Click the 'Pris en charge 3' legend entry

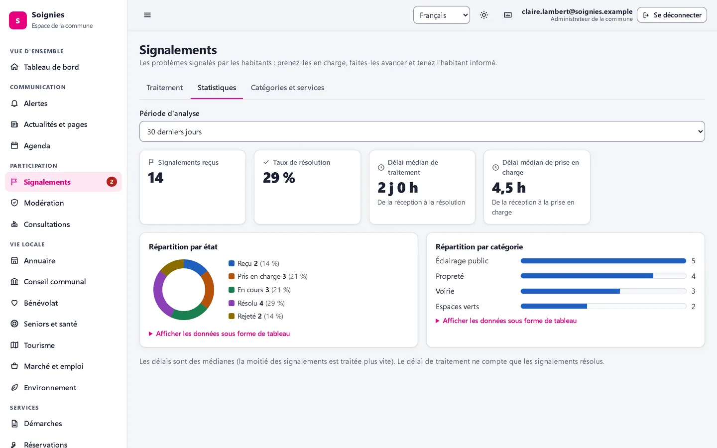[x=268, y=276]
